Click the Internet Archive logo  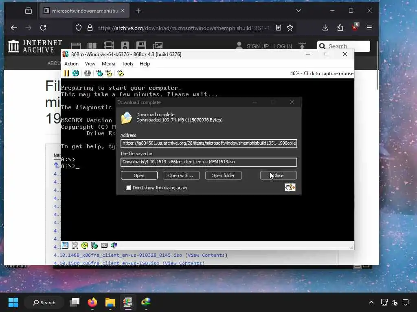coord(35,46)
